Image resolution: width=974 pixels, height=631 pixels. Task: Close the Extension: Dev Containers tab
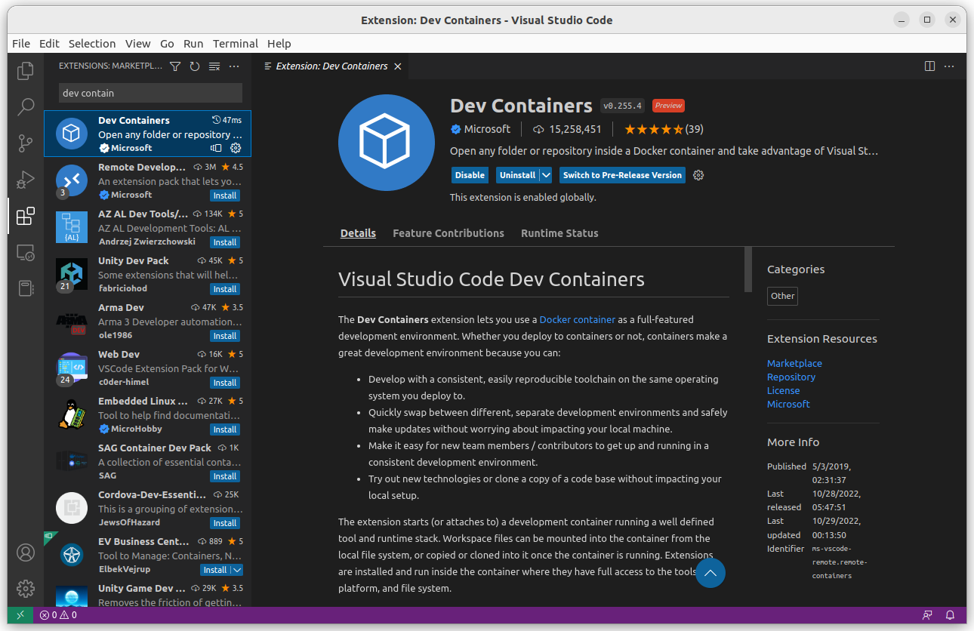tap(398, 66)
